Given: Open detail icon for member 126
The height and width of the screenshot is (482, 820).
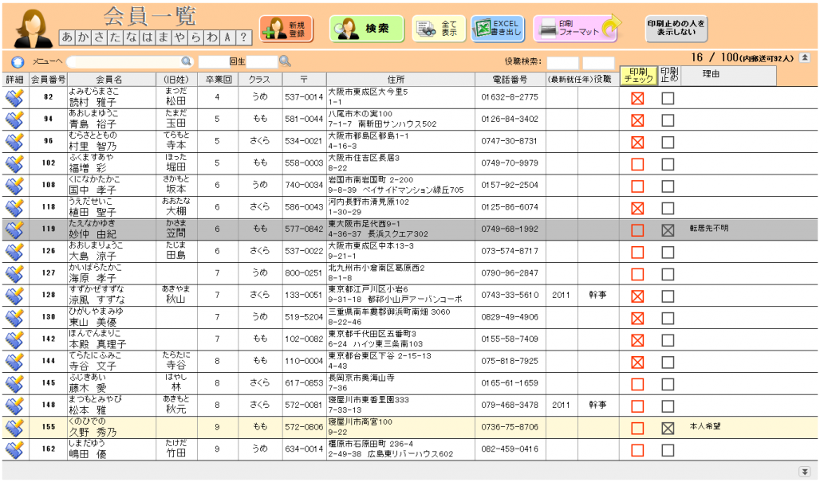Looking at the screenshot, I should click(14, 252).
